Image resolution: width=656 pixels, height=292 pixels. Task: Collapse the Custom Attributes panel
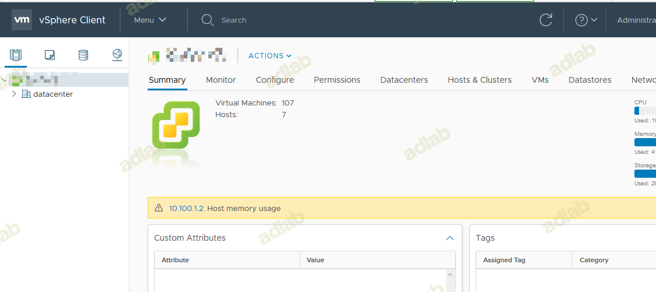coord(449,238)
